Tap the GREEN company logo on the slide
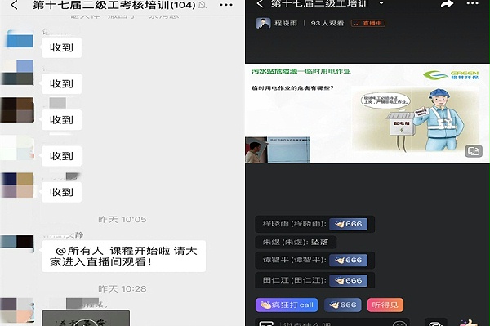The height and width of the screenshot is (326, 490). tap(451, 75)
